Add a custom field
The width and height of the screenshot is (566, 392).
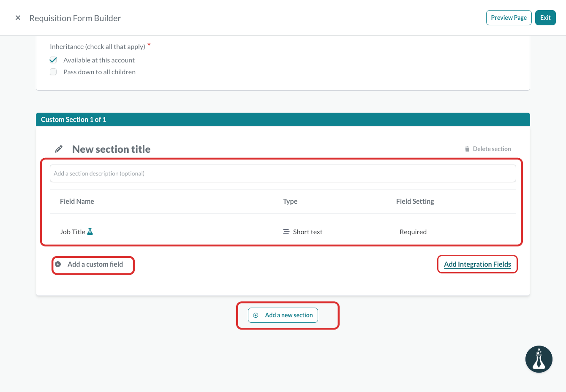point(95,264)
